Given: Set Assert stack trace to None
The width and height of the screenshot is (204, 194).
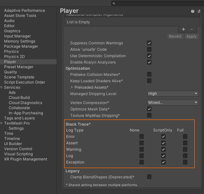Looking at the screenshot, I should click(141, 143).
